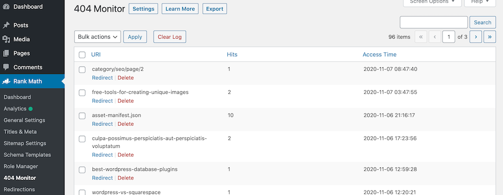503x195 pixels.
Task: Export the 404 log
Action: coord(215,9)
